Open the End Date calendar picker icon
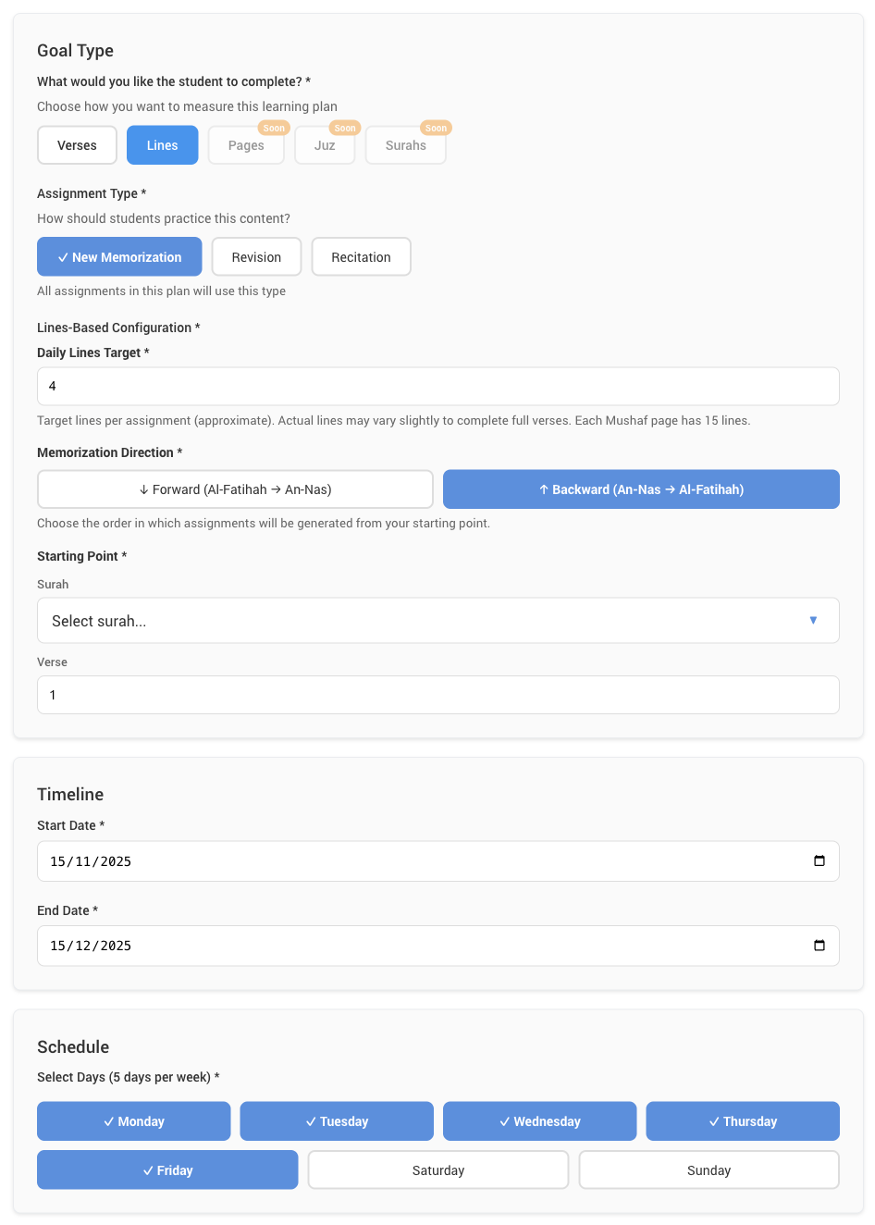Viewport: 875px width, 1225px height. tap(819, 946)
